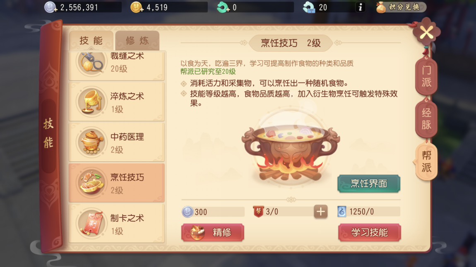Open the 经脉 side tab
The height and width of the screenshot is (267, 476).
click(426, 119)
